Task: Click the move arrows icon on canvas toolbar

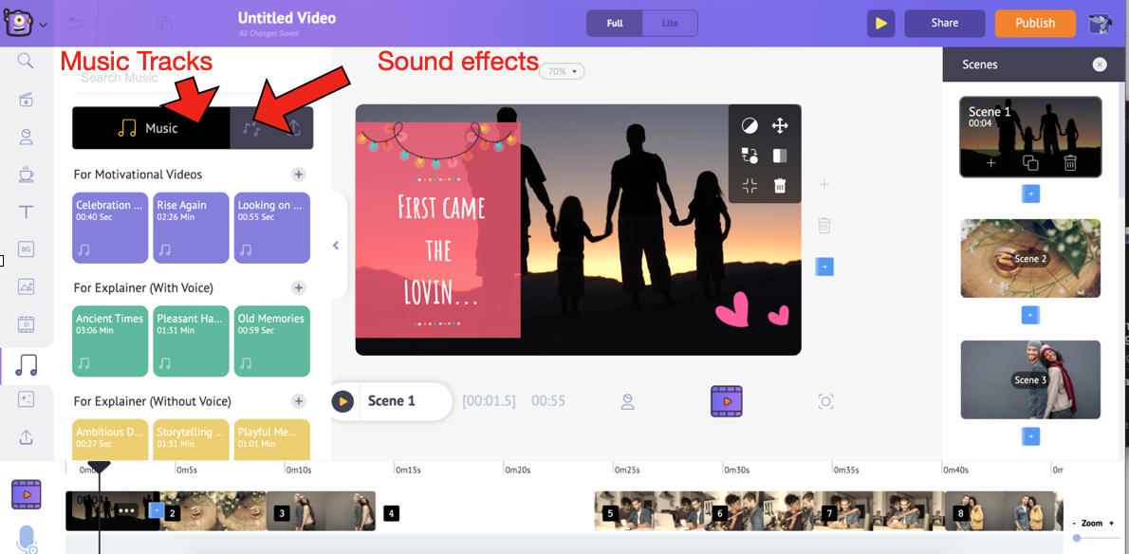Action: 780,125
